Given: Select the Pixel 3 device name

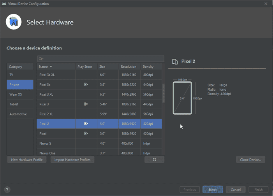Looking at the screenshot, I should (44, 104).
